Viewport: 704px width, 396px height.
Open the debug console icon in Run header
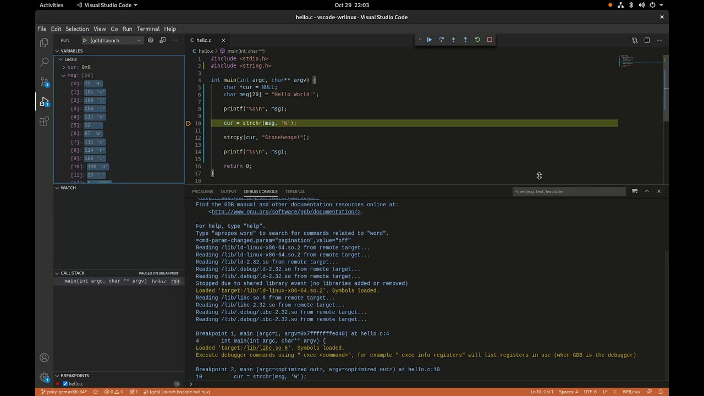163,40
